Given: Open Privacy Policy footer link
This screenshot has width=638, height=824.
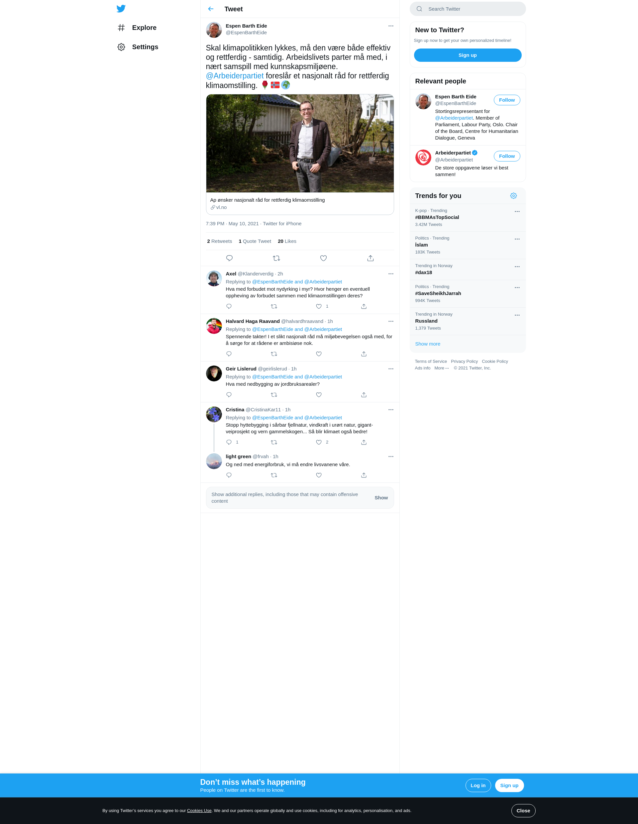Looking at the screenshot, I should point(465,361).
